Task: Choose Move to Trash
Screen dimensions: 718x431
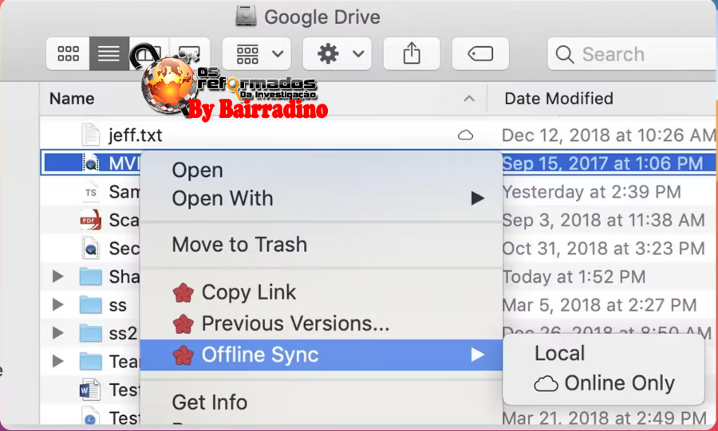Action: pos(322,245)
